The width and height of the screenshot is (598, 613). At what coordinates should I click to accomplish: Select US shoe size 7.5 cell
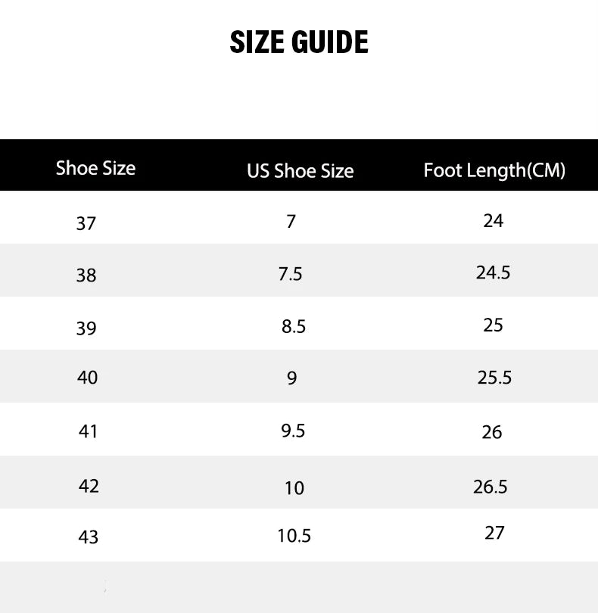pos(290,274)
